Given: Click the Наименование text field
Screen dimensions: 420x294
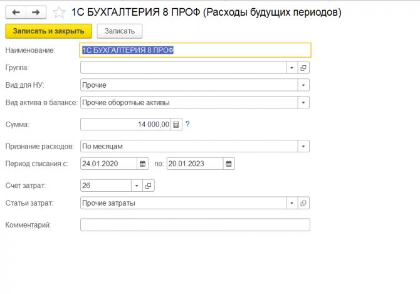Looking at the screenshot, I should click(x=195, y=50).
